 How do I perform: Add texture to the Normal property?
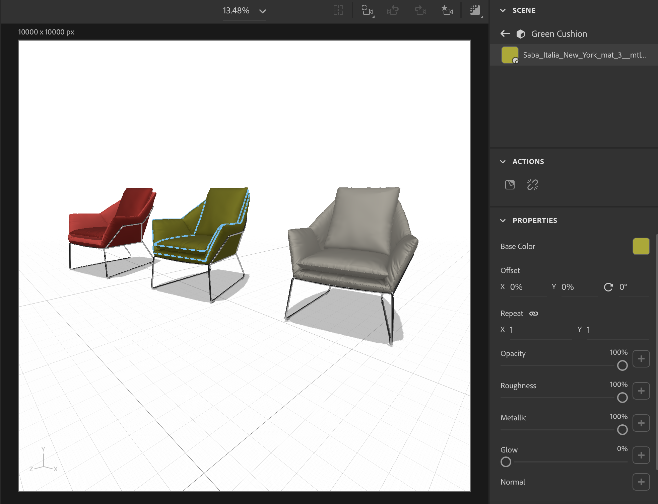[641, 482]
